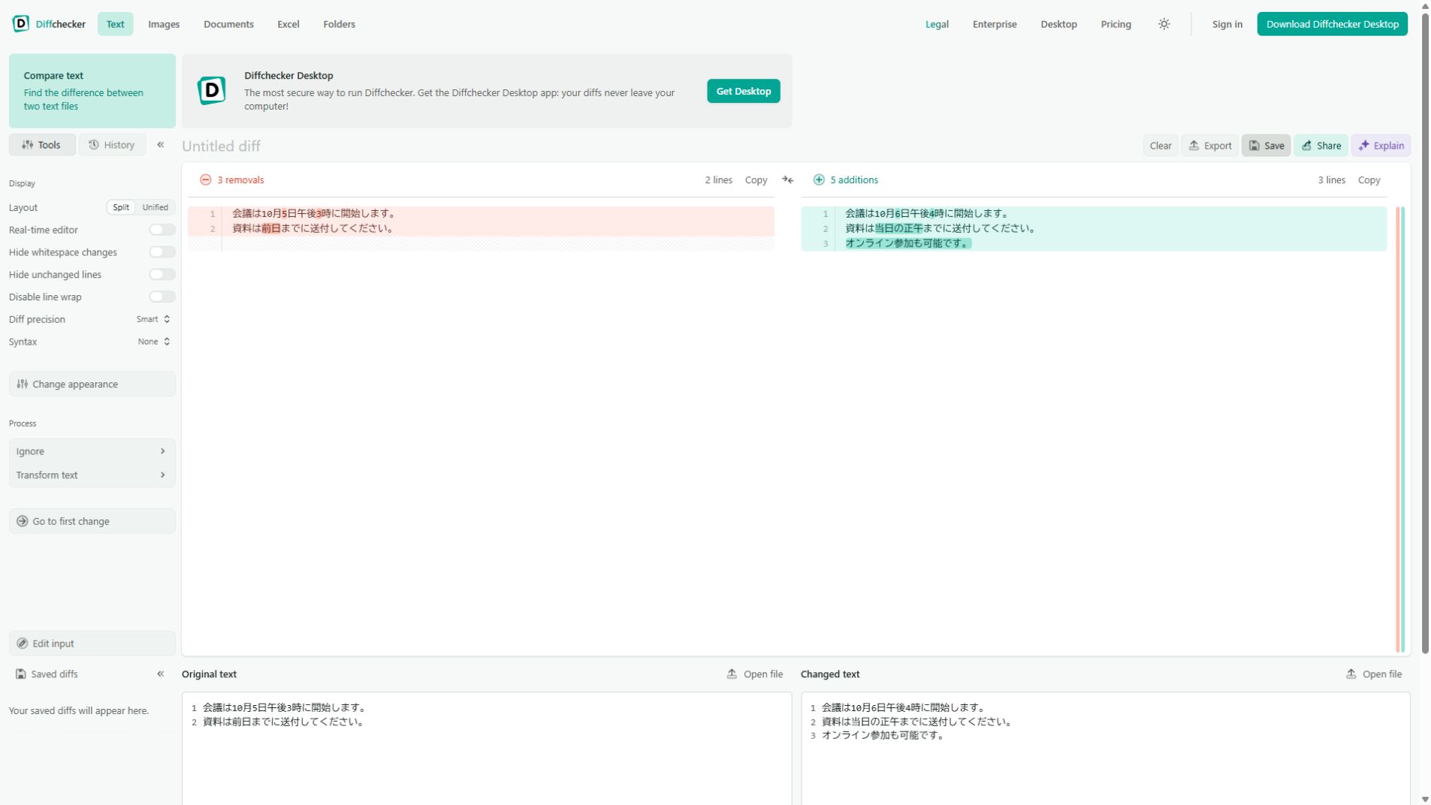Screen dimensions: 1431x805
Task: Turn on Hide unchanged lines
Action: click(x=162, y=275)
